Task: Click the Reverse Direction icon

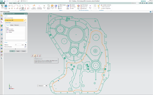Action: coord(25,47)
